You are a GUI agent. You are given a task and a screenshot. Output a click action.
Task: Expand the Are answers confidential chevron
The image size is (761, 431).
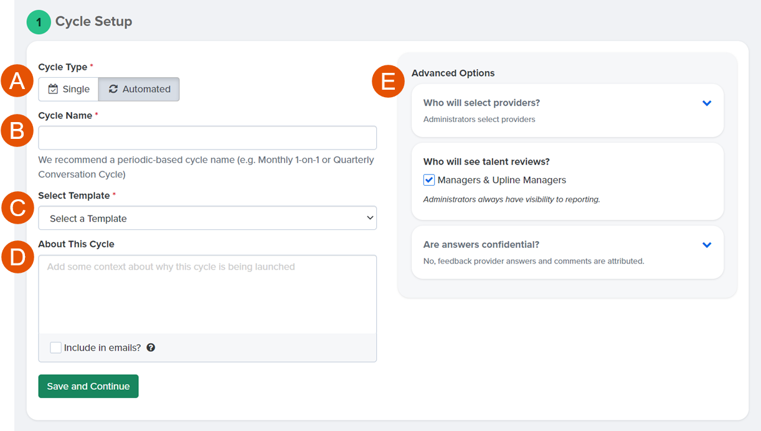click(x=707, y=245)
